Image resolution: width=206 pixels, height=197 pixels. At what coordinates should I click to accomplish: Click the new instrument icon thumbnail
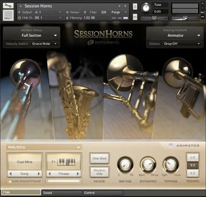(8, 15)
